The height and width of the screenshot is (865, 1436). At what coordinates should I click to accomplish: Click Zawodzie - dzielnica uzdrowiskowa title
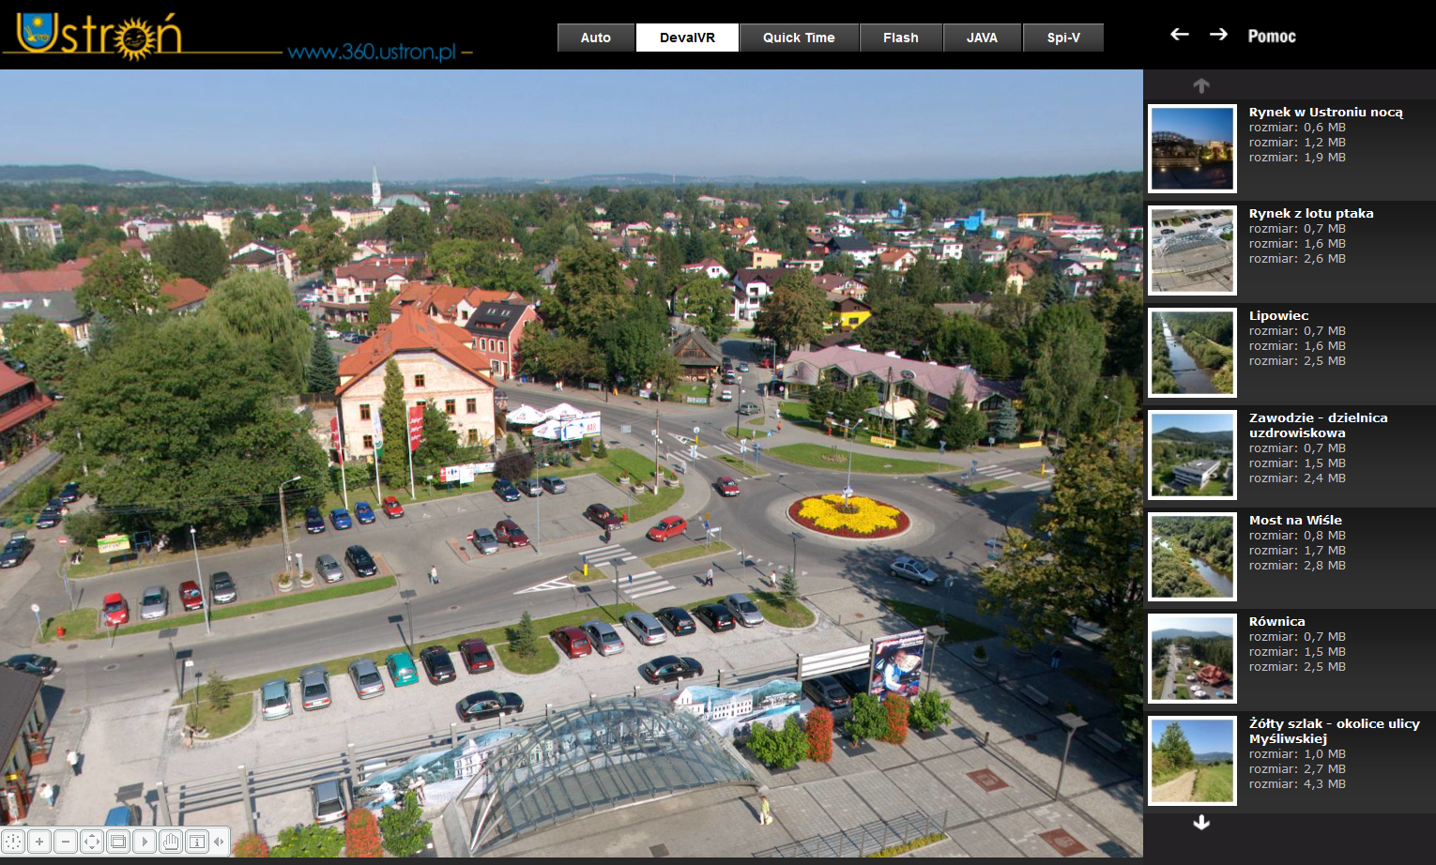pos(1318,425)
